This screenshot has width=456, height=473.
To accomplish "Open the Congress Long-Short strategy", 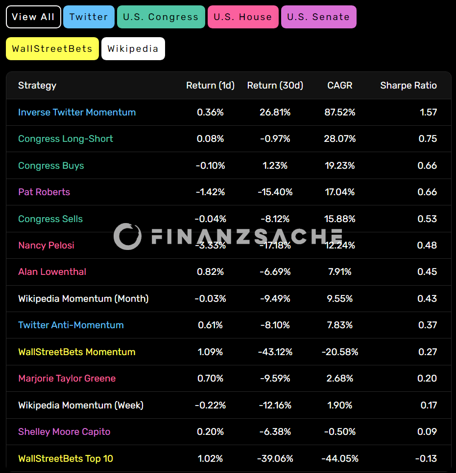I will [66, 139].
